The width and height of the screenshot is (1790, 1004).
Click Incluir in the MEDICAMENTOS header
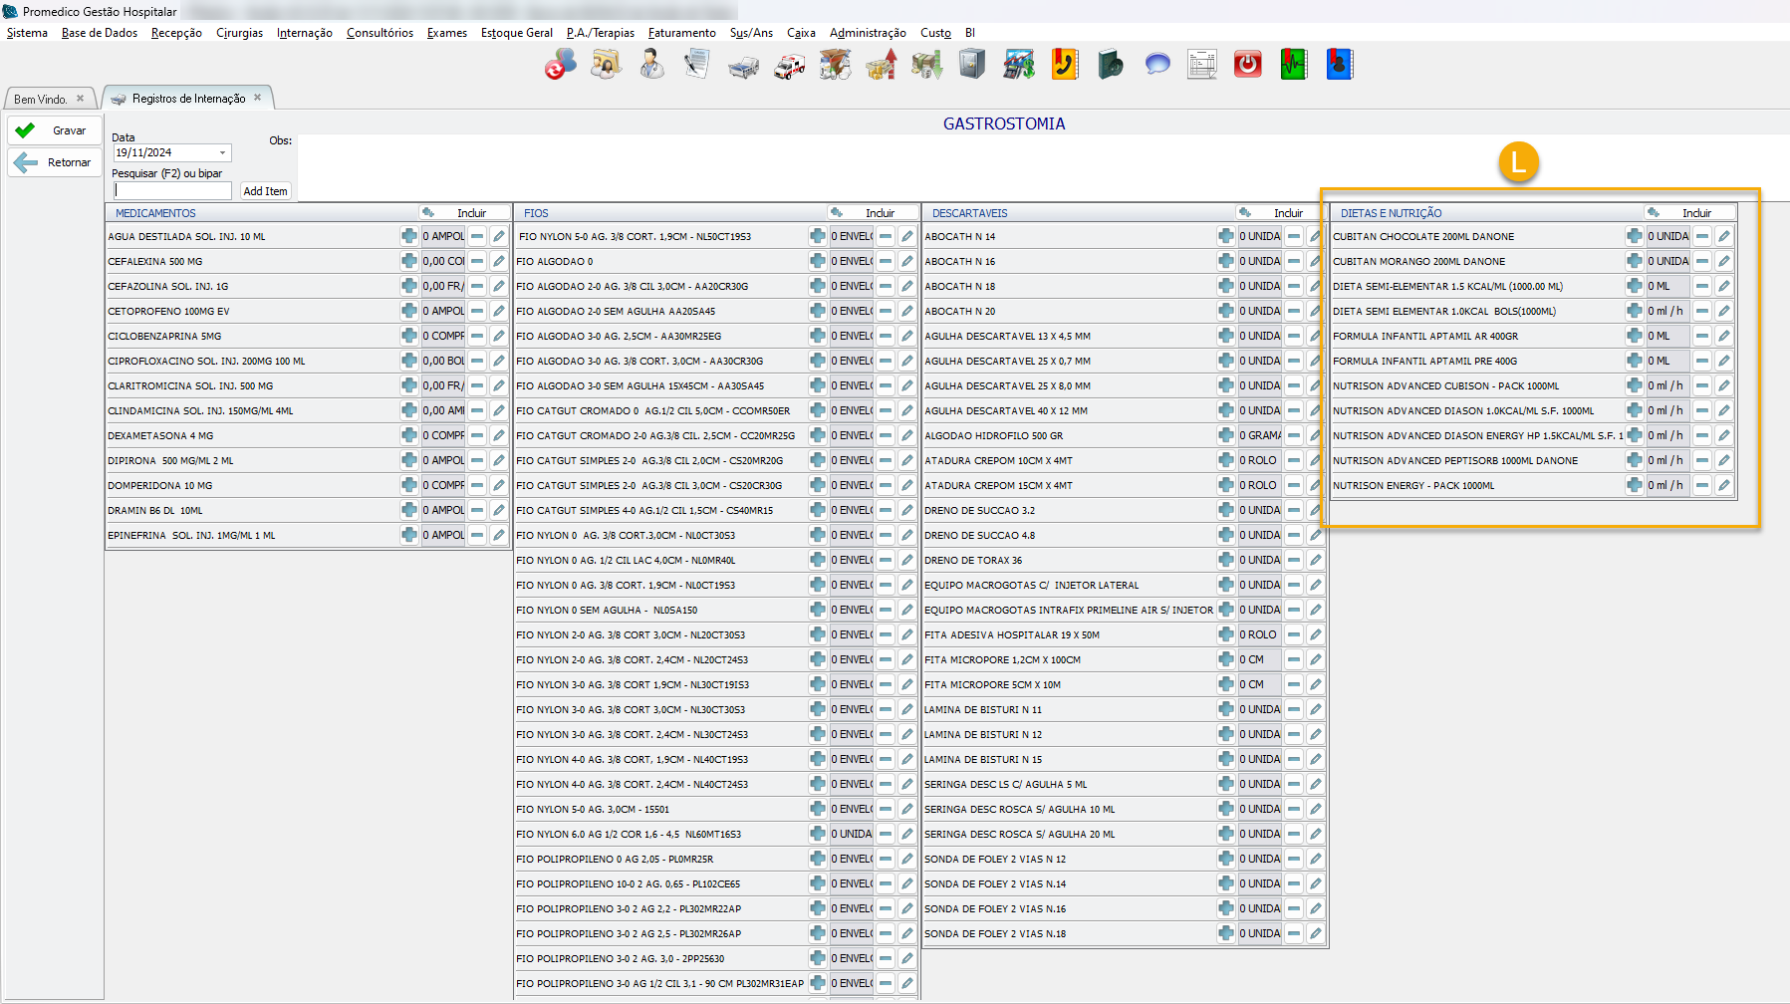click(x=470, y=213)
